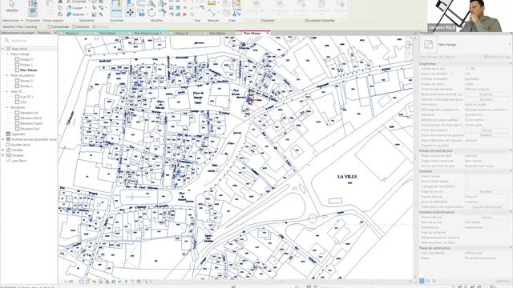Open Plan Masse view in project browser
Image resolution: width=513 pixels, height=288 pixels.
point(29,70)
